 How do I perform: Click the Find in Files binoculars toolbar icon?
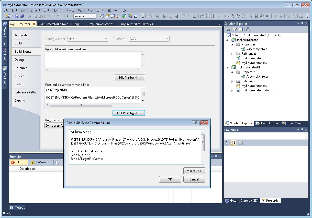click(x=102, y=16)
